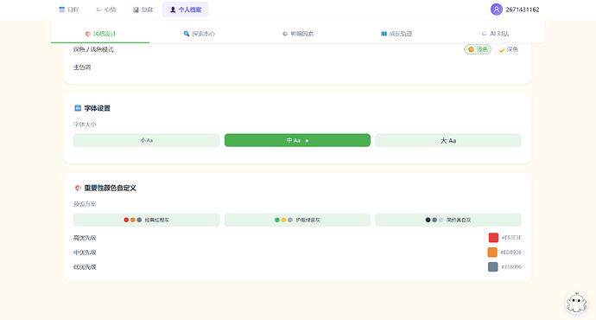Choose the 小 Aa font size
The height and width of the screenshot is (320, 596).
click(146, 140)
